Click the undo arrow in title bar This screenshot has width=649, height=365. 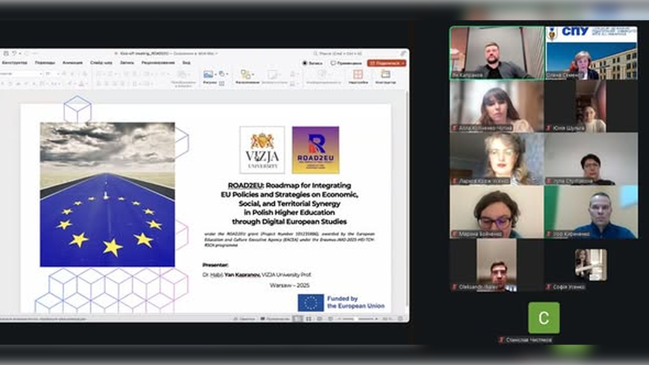pyautogui.click(x=14, y=53)
